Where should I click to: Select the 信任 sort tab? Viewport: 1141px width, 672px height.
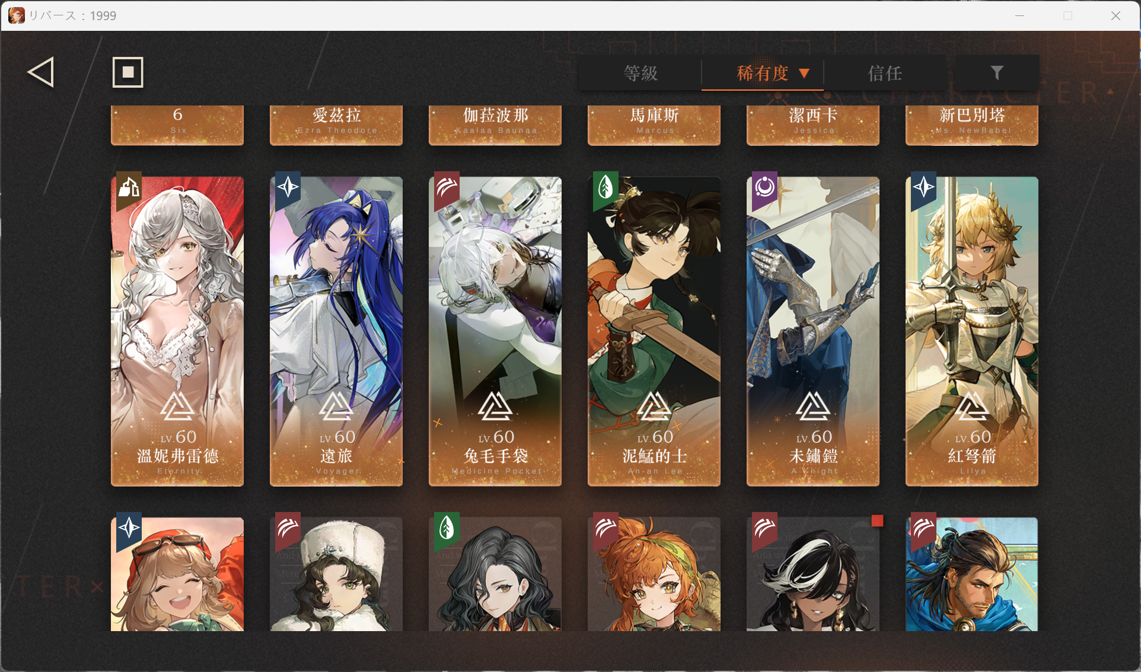(885, 73)
